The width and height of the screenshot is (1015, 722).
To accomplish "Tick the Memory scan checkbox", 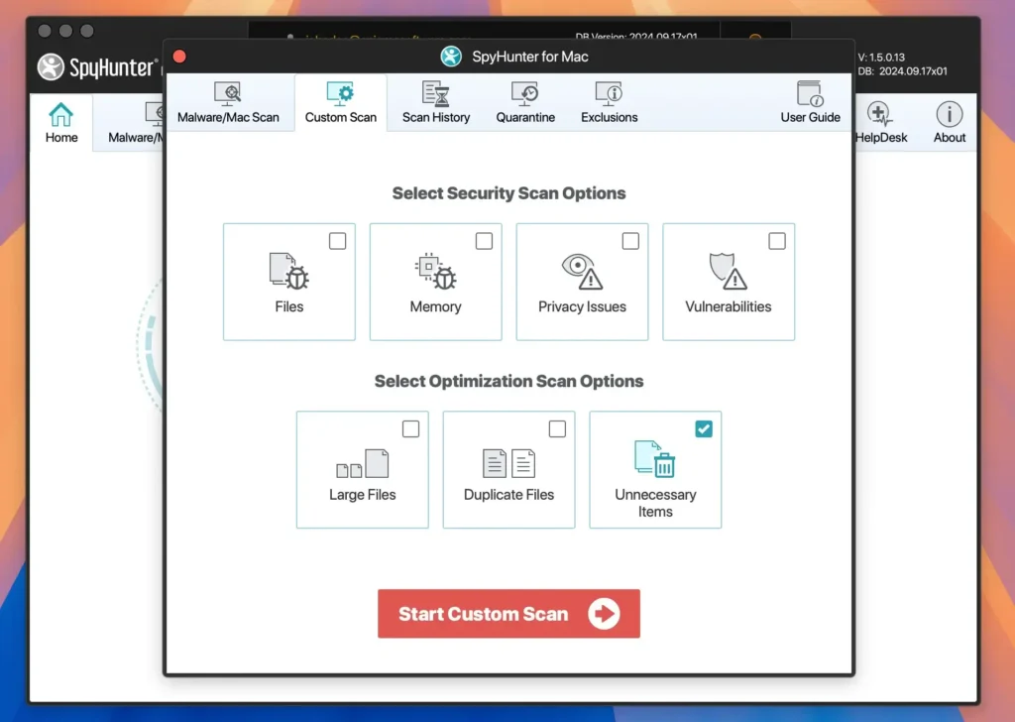I will click(x=484, y=241).
